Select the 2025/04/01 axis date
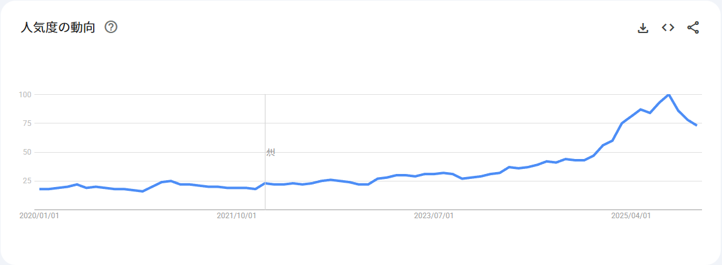Viewport: 722px width, 265px height. click(631, 216)
